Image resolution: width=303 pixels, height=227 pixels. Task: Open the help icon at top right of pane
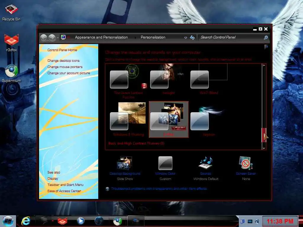tap(266, 47)
